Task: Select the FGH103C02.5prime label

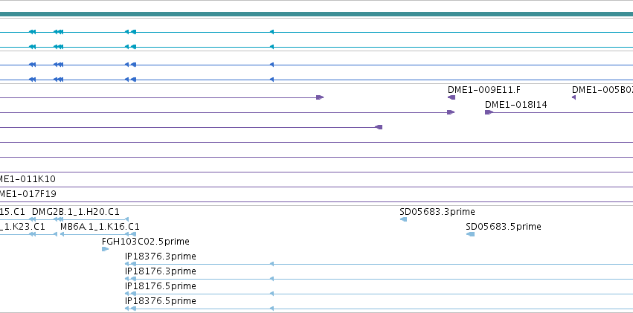Action: [146, 242]
